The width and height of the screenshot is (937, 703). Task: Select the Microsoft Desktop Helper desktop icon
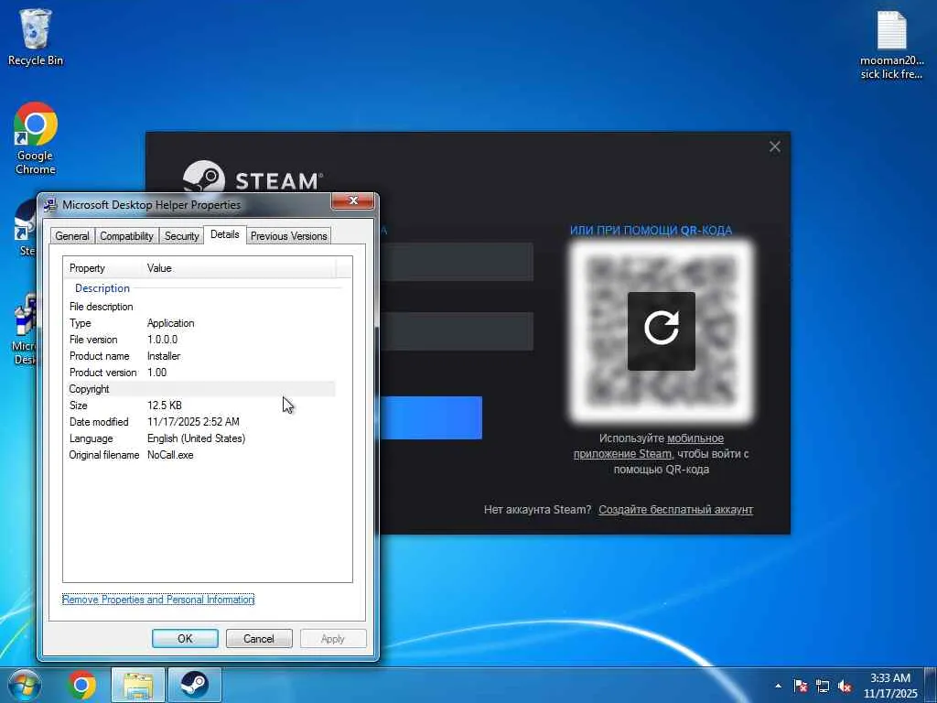pyautogui.click(x=25, y=329)
